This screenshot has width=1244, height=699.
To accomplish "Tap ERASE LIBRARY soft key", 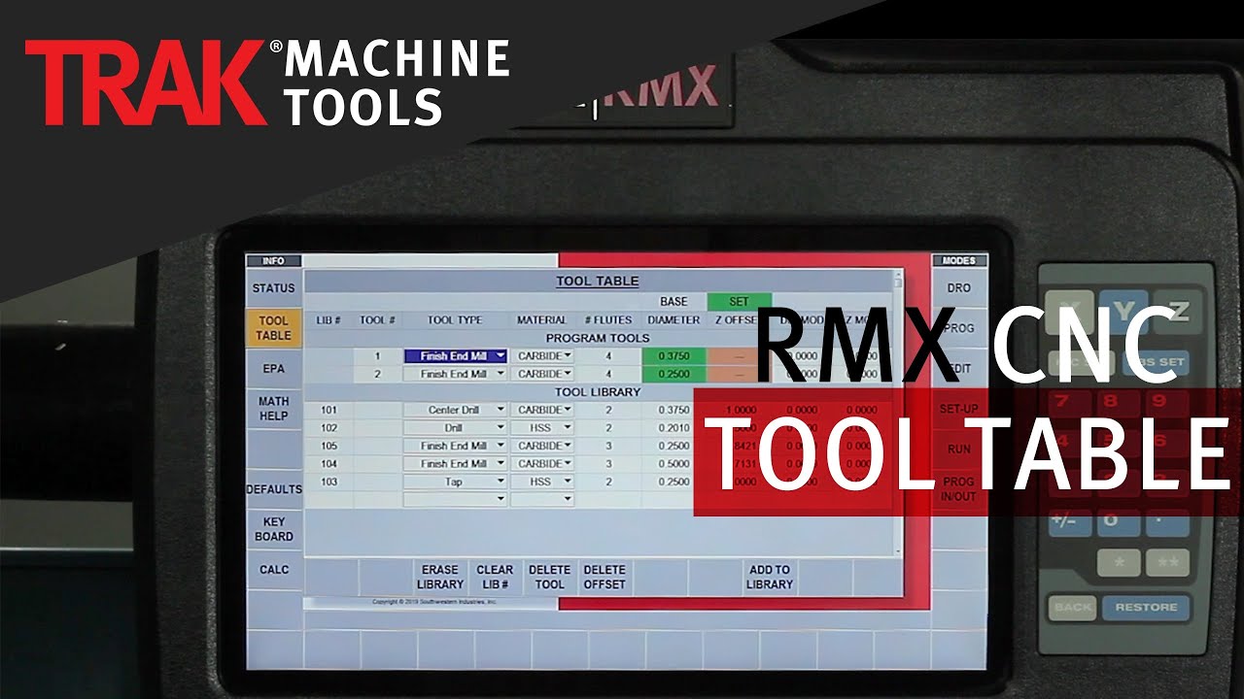I will (x=440, y=577).
